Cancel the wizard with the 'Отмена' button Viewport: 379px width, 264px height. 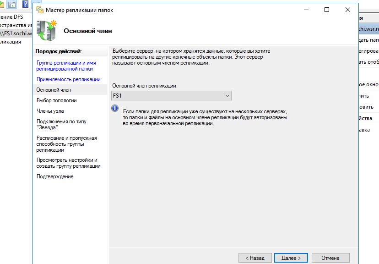tap(330, 258)
